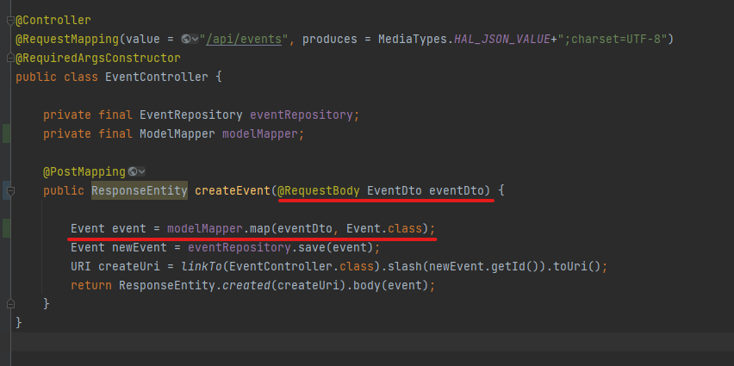Open the dropdown arrow before "/api/events"
Image resolution: width=734 pixels, height=366 pixels.
click(x=195, y=40)
